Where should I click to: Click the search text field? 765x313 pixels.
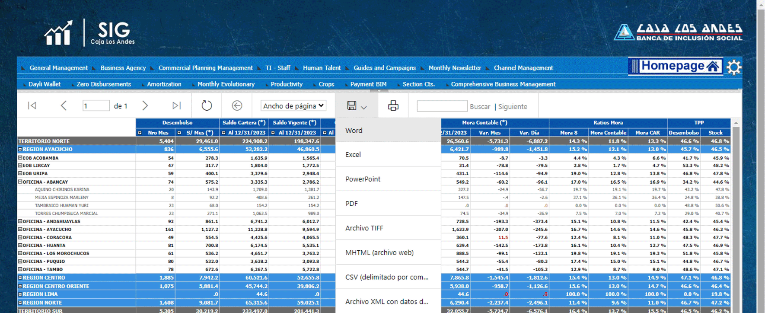[x=442, y=106]
